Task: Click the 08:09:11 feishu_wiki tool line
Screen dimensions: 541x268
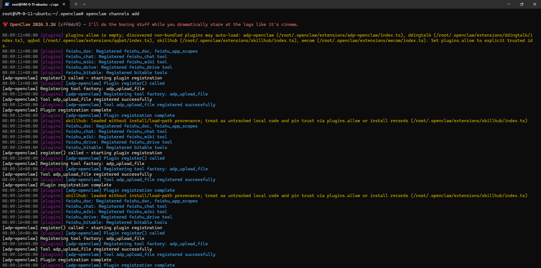Action: click(x=85, y=62)
